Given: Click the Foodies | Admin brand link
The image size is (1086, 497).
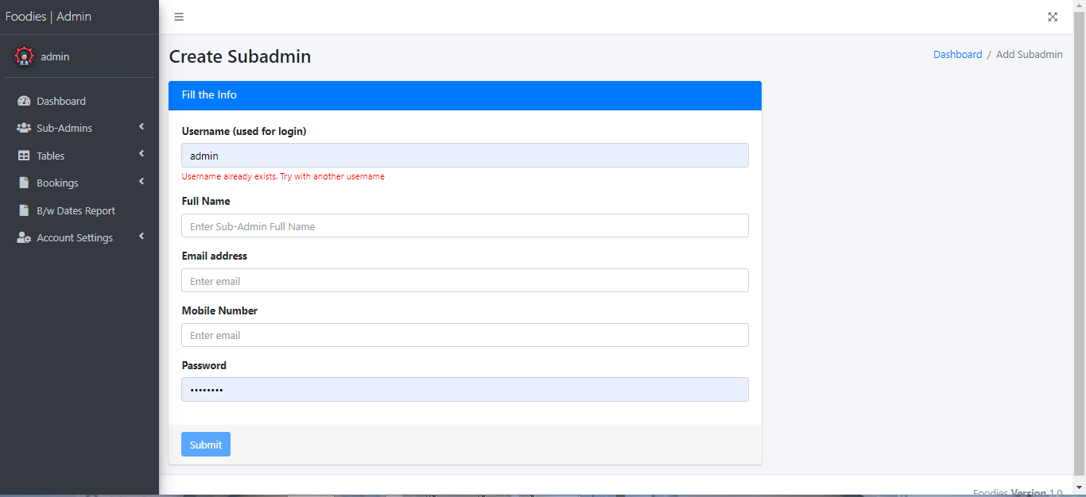Looking at the screenshot, I should click(48, 17).
